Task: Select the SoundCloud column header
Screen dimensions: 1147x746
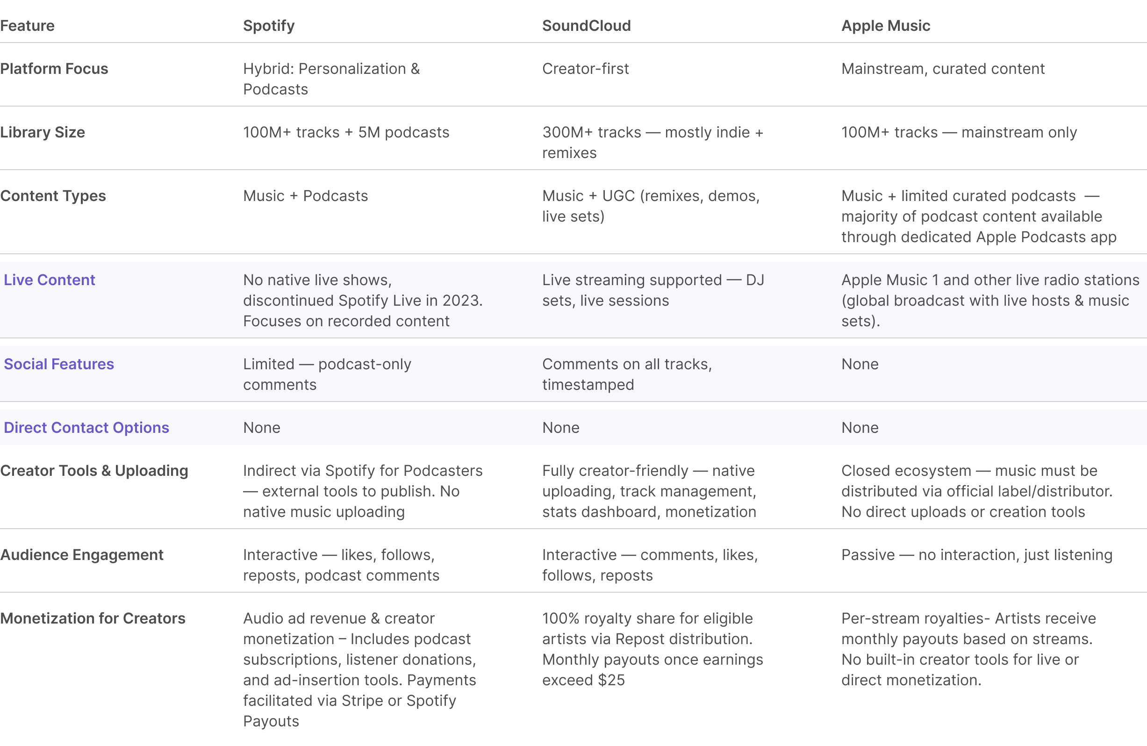Action: (586, 26)
